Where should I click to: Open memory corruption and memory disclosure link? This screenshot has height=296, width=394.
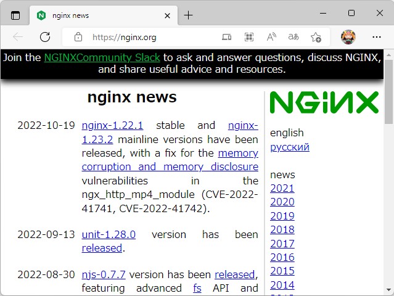coord(170,167)
